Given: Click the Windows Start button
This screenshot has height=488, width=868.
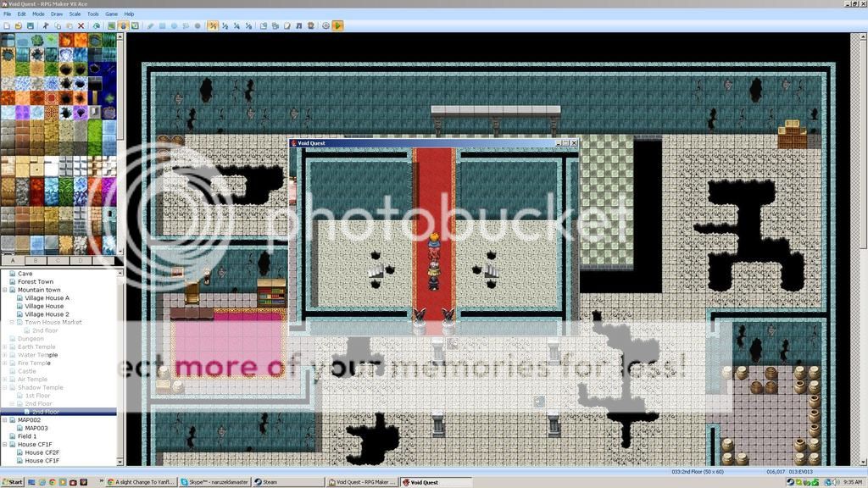Looking at the screenshot, I should pyautogui.click(x=13, y=482).
